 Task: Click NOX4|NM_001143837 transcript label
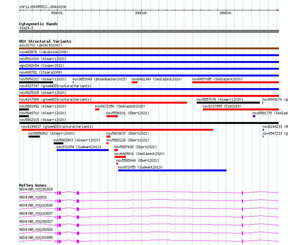pos(36,213)
